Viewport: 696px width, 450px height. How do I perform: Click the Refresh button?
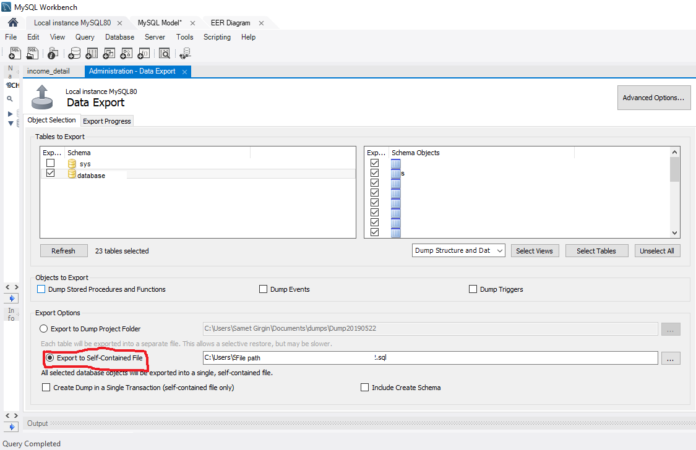point(64,251)
